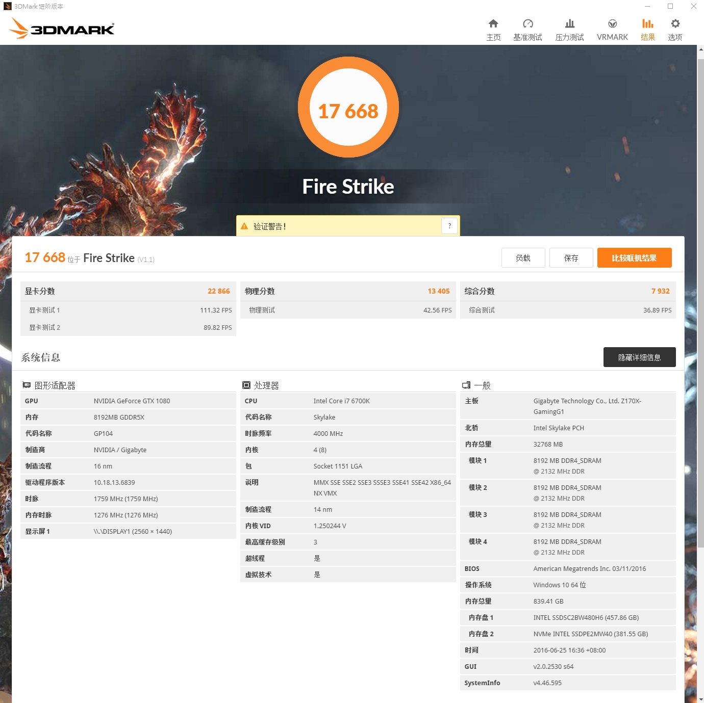Click display value \\.\DISPLAY1 (2560 × 1440)
The width and height of the screenshot is (704, 703).
coord(133,531)
